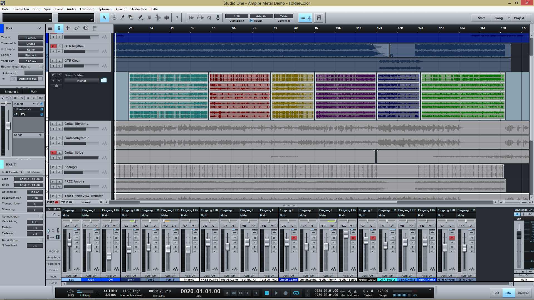Open the Gruppe Keine dropdown
The height and width of the screenshot is (300, 534).
31,49
